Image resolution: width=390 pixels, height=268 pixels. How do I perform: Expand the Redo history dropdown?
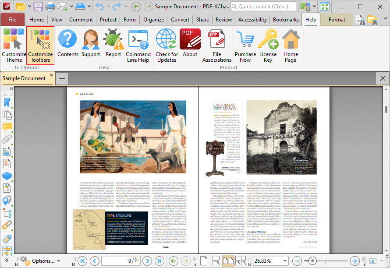126,7
